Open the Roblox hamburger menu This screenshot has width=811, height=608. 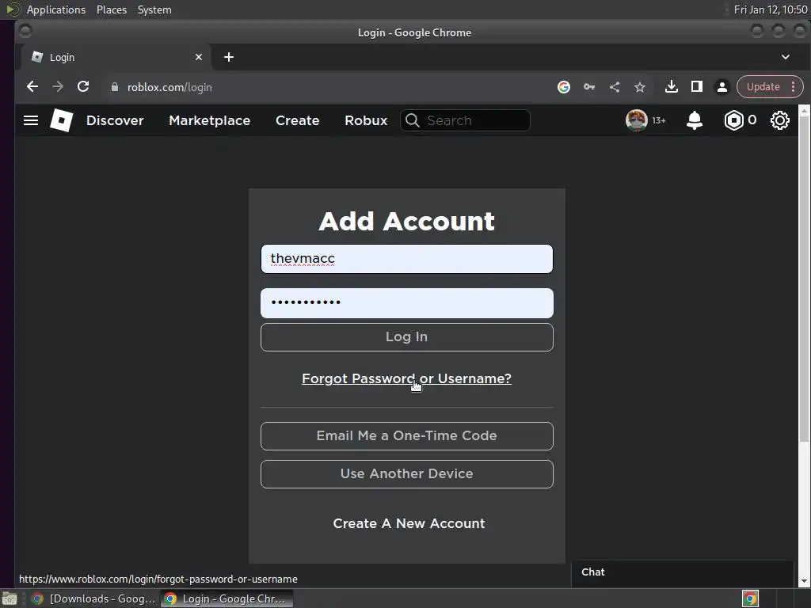click(x=31, y=120)
